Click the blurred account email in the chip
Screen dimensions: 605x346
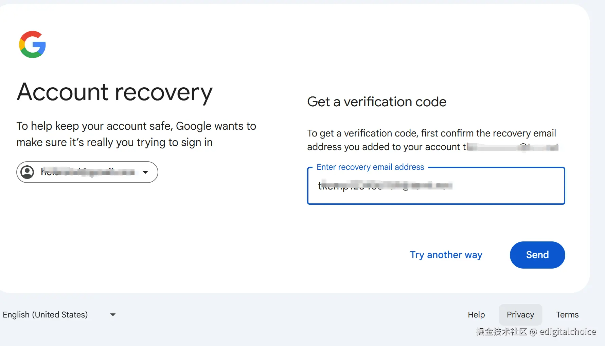[88, 172]
